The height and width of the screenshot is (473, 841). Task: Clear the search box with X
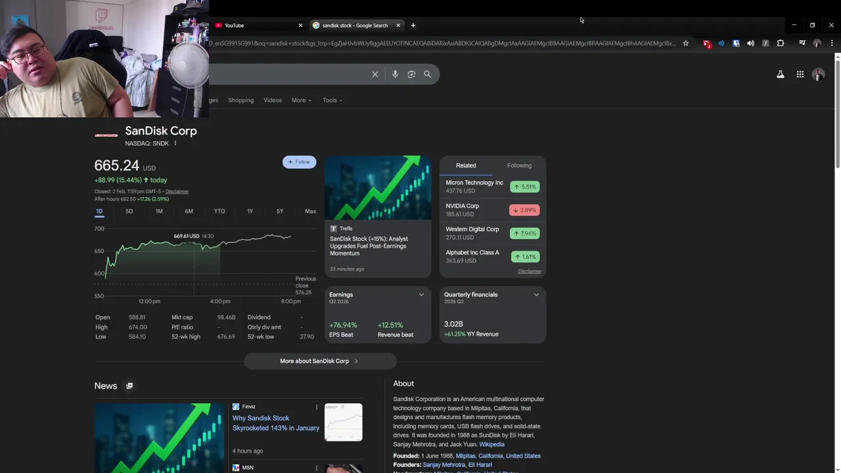click(375, 74)
